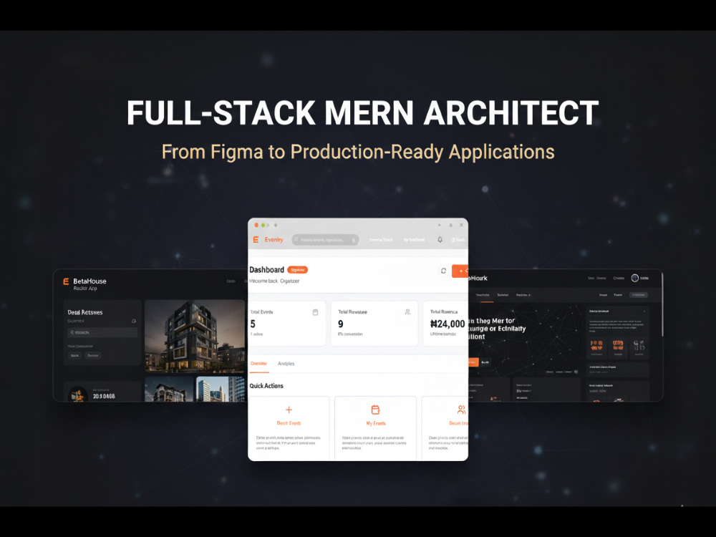Open the small dark house photo in BetaHouse

point(169,389)
